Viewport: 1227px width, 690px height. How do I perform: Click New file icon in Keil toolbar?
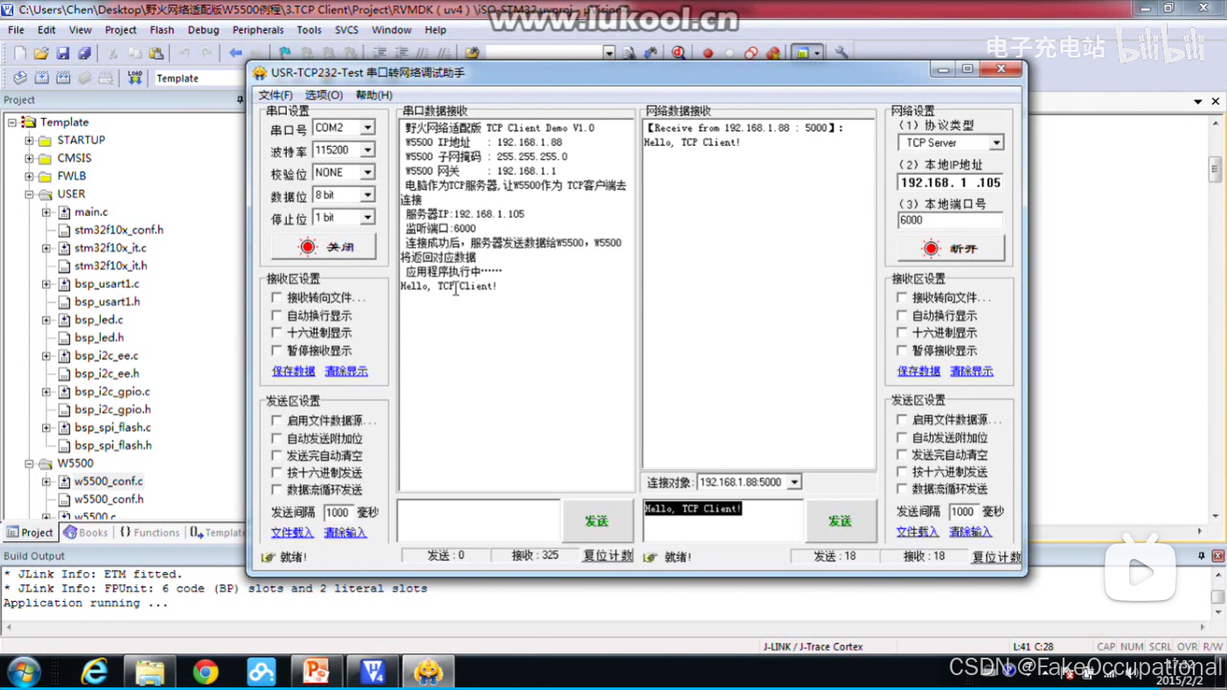click(x=20, y=53)
